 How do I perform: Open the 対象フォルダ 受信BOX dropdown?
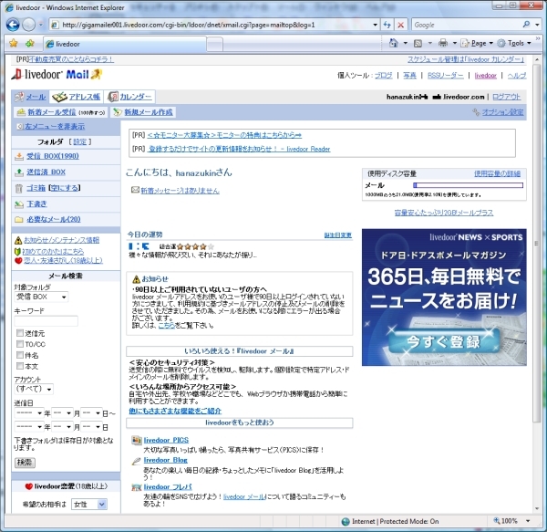(41, 297)
